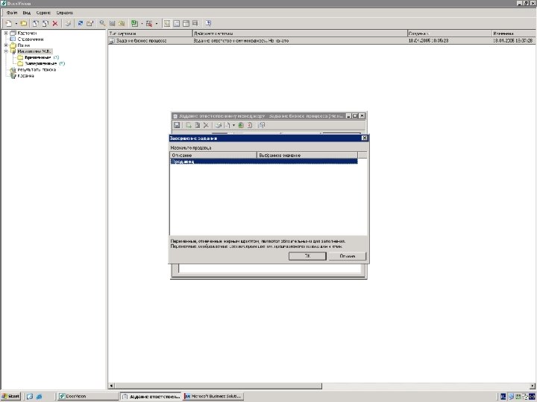Click the right arrow of the horizontal scrollbar
Image resolution: width=537 pixels, height=402 pixels.
click(x=533, y=386)
